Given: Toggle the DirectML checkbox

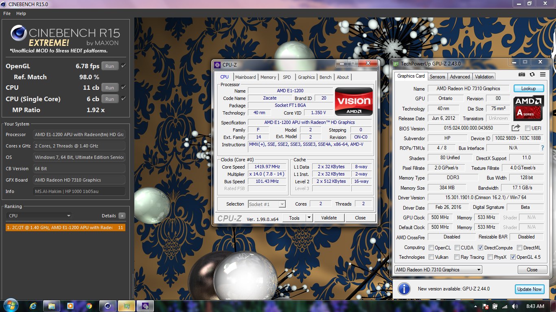Looking at the screenshot, I should pos(519,247).
